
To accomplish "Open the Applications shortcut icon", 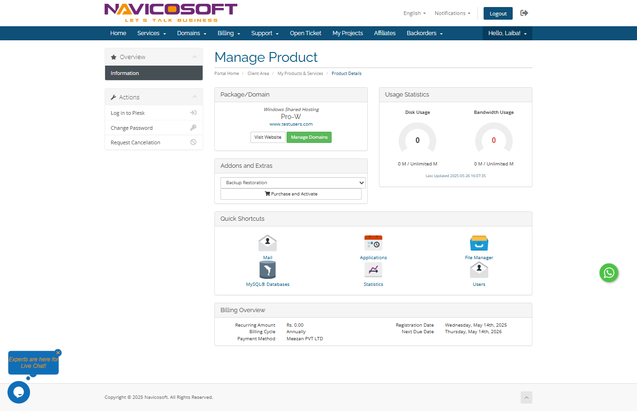I will 373,243.
